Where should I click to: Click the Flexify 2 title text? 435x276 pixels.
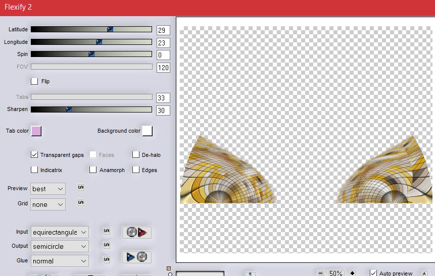(18, 7)
